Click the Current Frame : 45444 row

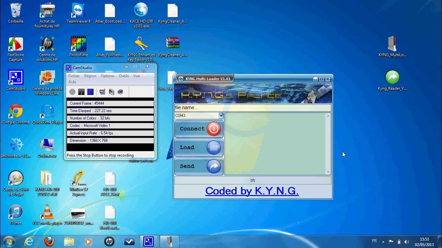(x=110, y=103)
